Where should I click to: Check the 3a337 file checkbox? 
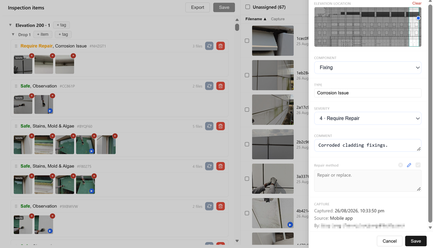tap(247, 179)
